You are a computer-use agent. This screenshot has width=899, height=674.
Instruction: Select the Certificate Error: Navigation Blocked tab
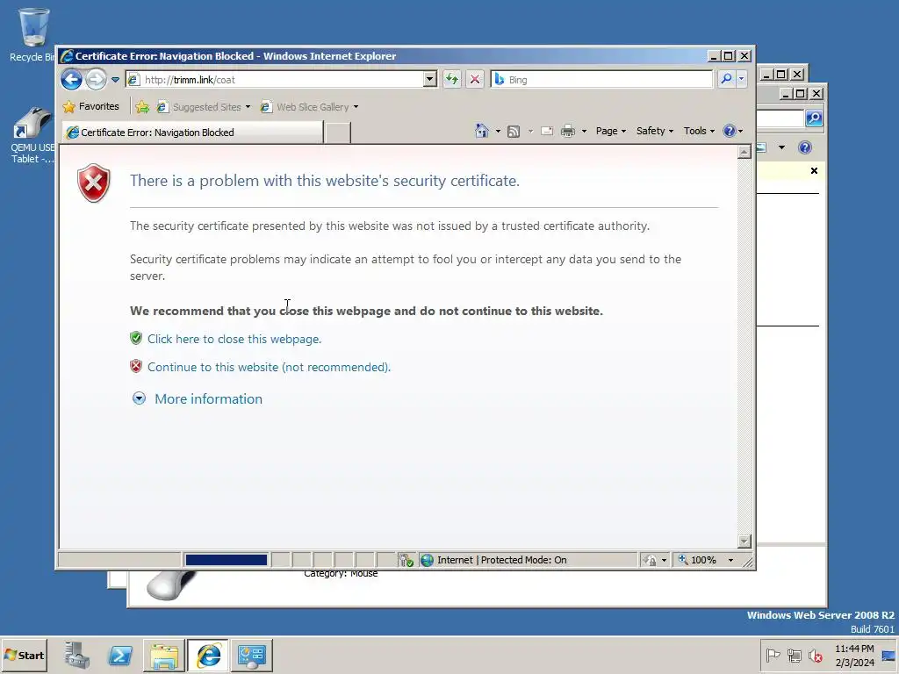point(192,133)
